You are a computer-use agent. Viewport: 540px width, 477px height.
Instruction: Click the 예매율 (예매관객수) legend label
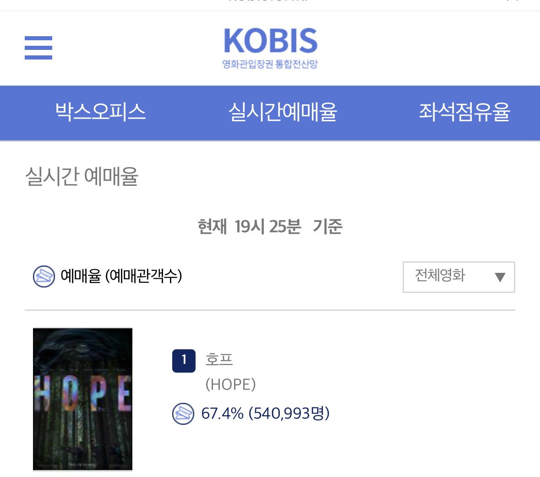point(121,276)
